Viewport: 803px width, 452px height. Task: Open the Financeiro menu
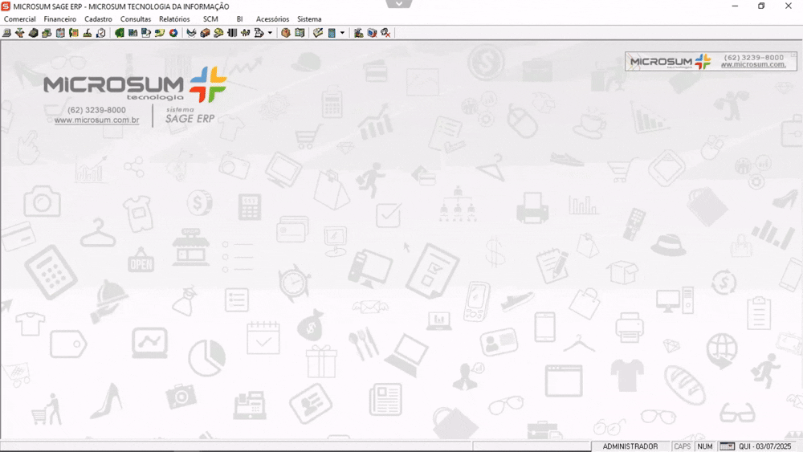(60, 19)
